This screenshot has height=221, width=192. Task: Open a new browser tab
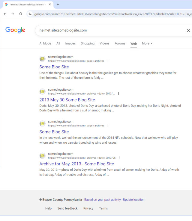pyautogui.click(x=58, y=5)
